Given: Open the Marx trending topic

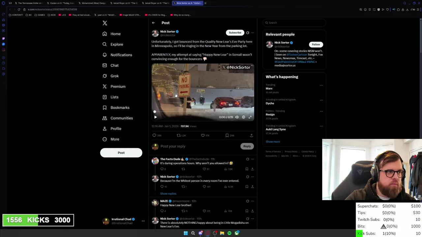Looking at the screenshot, I should pos(269,89).
